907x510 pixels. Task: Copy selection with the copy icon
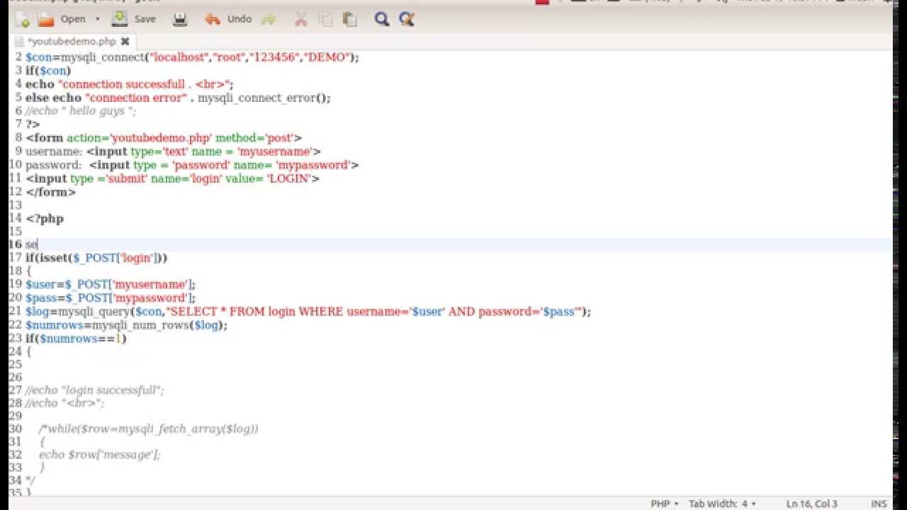[325, 19]
